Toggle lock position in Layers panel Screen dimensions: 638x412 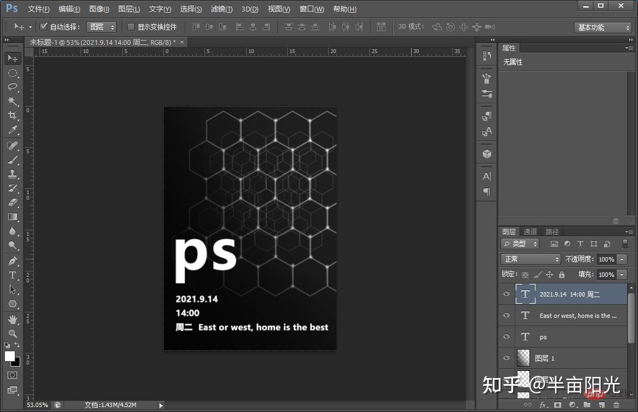[x=549, y=275]
